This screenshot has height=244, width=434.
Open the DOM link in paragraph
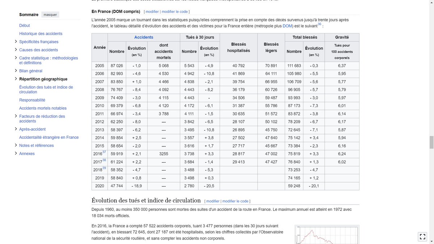[x=288, y=26]
